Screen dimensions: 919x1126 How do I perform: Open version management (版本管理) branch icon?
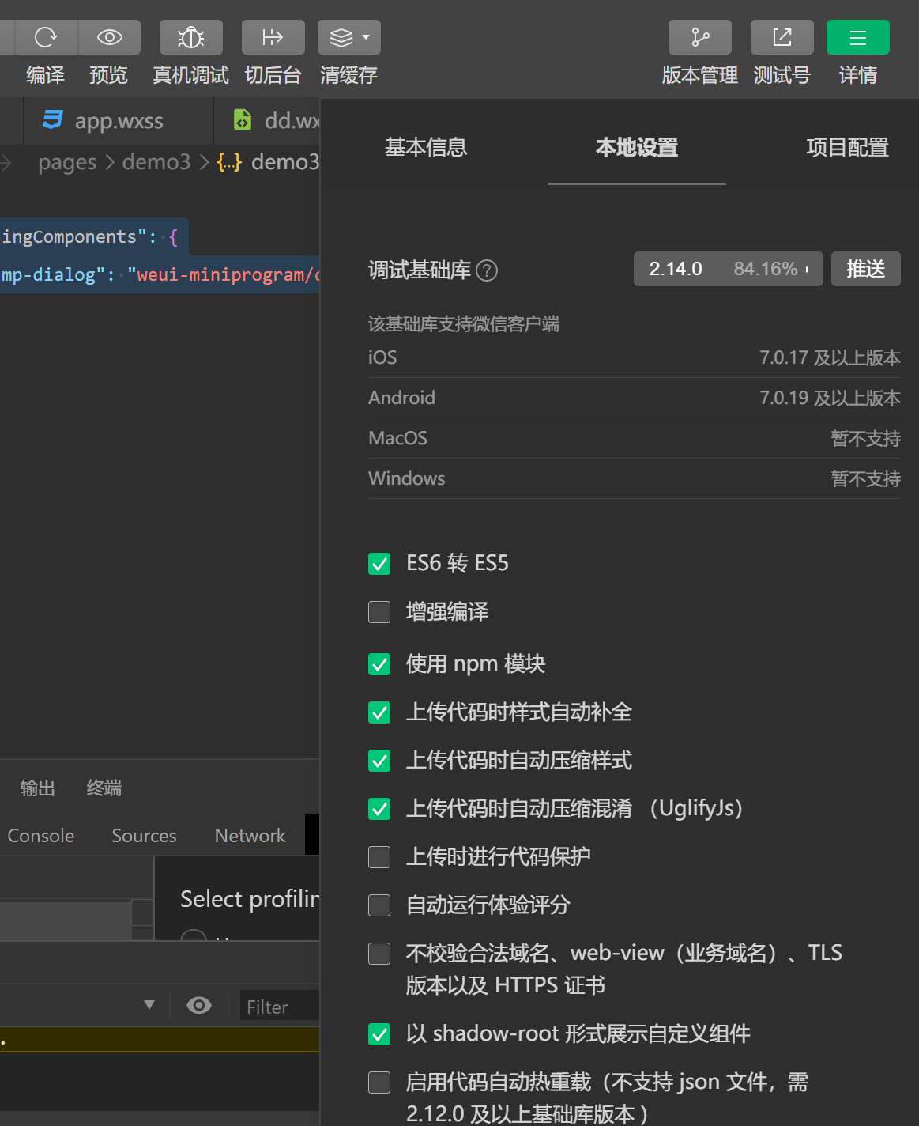click(700, 37)
